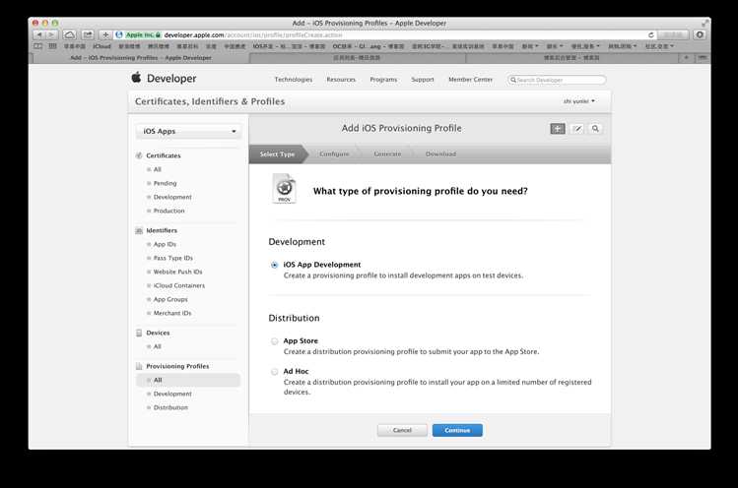Open the shi yunlei account dropdown
The width and height of the screenshot is (738, 488).
pyautogui.click(x=579, y=101)
